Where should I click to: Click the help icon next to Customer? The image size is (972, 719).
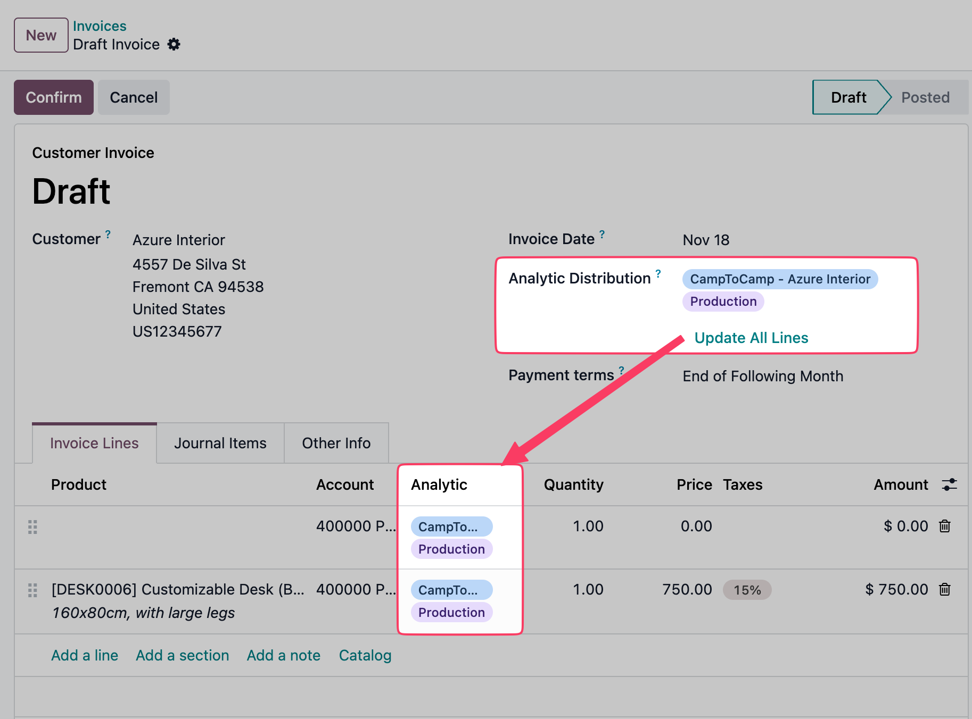[108, 234]
